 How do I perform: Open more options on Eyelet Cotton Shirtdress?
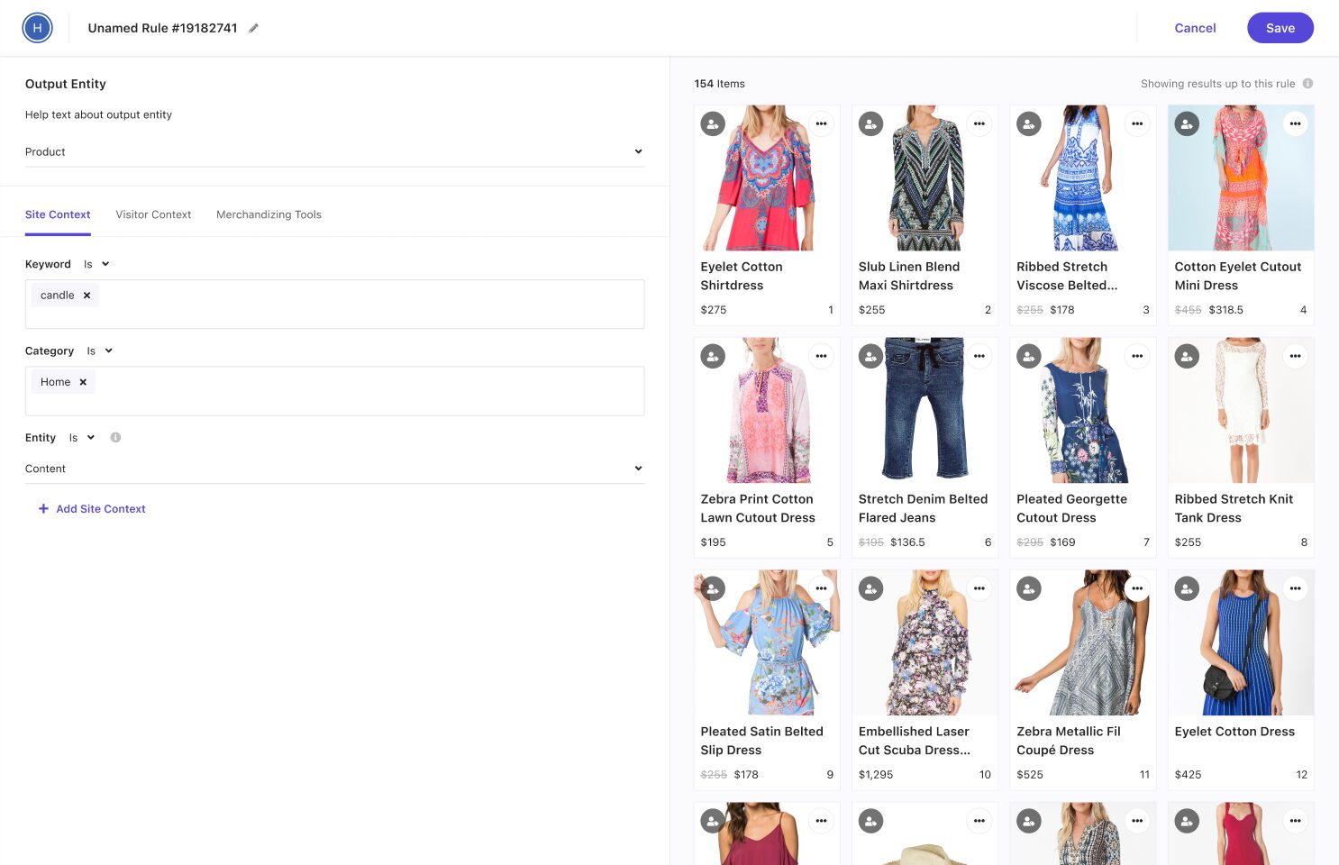tap(821, 123)
